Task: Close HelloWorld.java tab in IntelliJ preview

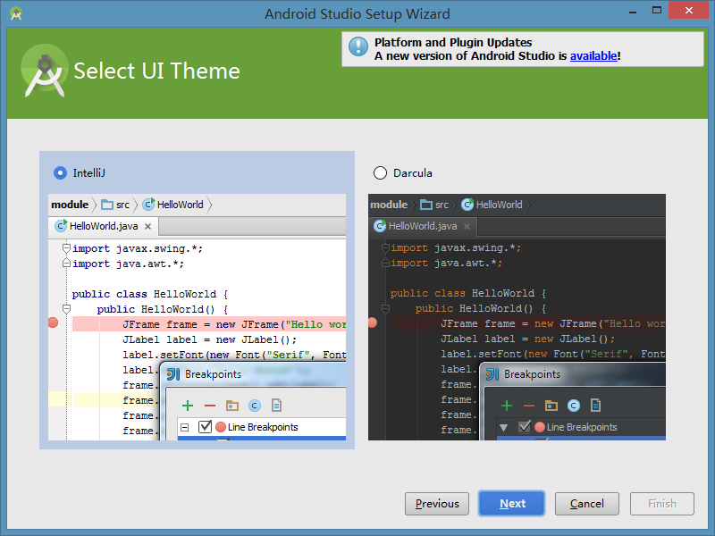Action: coord(147,227)
